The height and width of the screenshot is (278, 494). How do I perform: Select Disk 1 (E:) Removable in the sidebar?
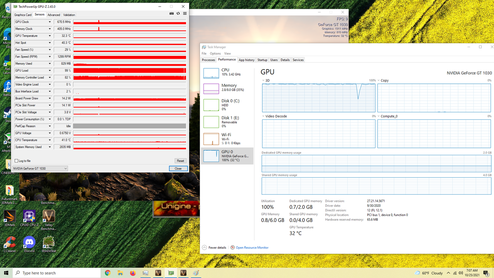coord(227,122)
